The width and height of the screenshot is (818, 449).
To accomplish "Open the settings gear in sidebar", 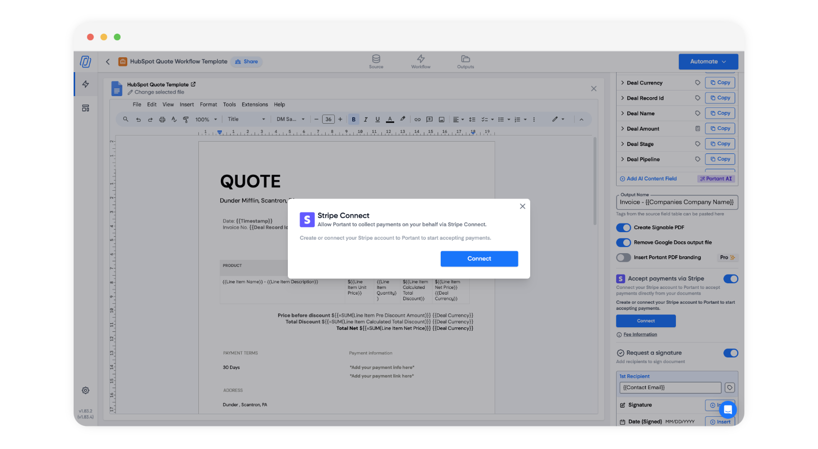I will (85, 390).
